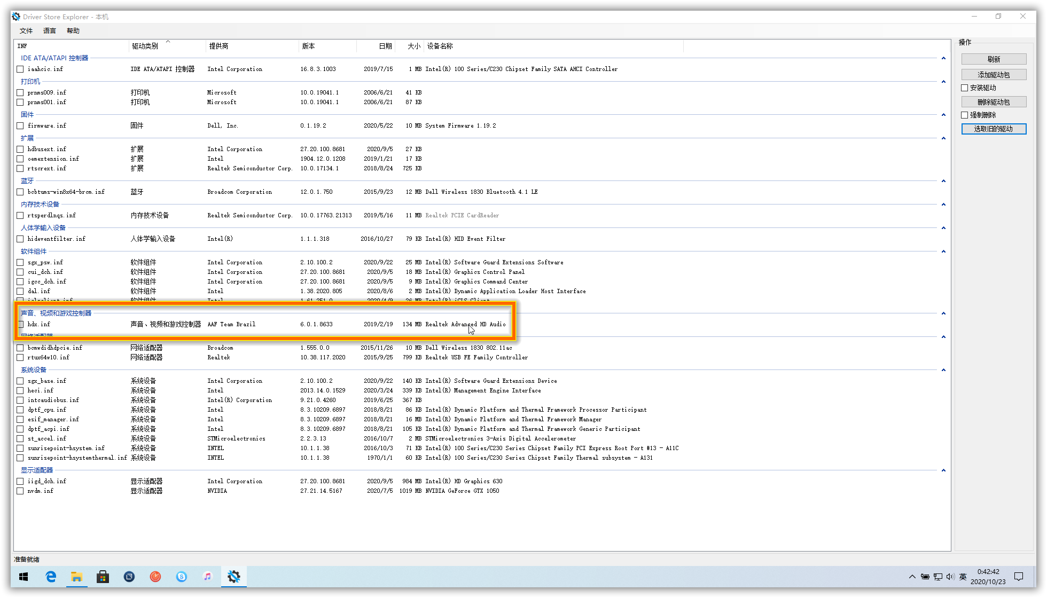Click the volume speaker tray icon
Image resolution: width=1047 pixels, height=598 pixels.
pos(950,577)
